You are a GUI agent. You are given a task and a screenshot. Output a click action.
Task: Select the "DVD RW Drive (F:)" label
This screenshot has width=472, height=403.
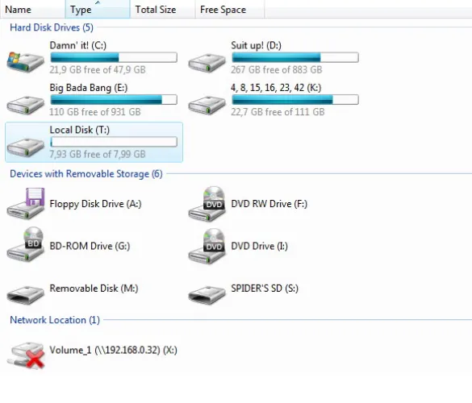coord(269,204)
